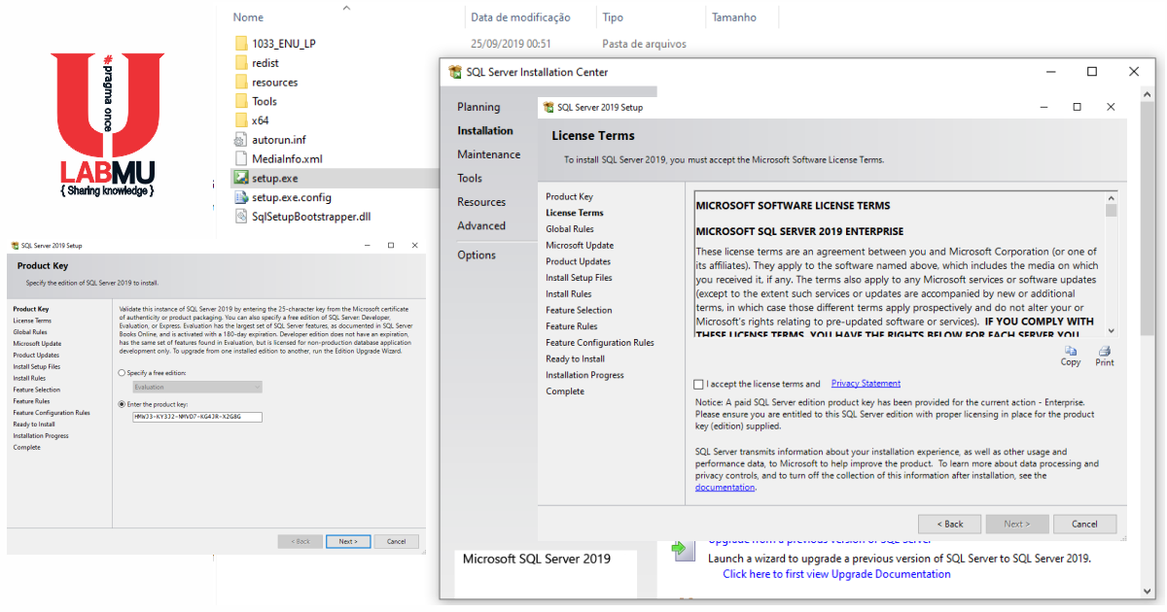The image size is (1167, 612).
Task: Click the disabled Back button in Product Key window
Action: 301,541
